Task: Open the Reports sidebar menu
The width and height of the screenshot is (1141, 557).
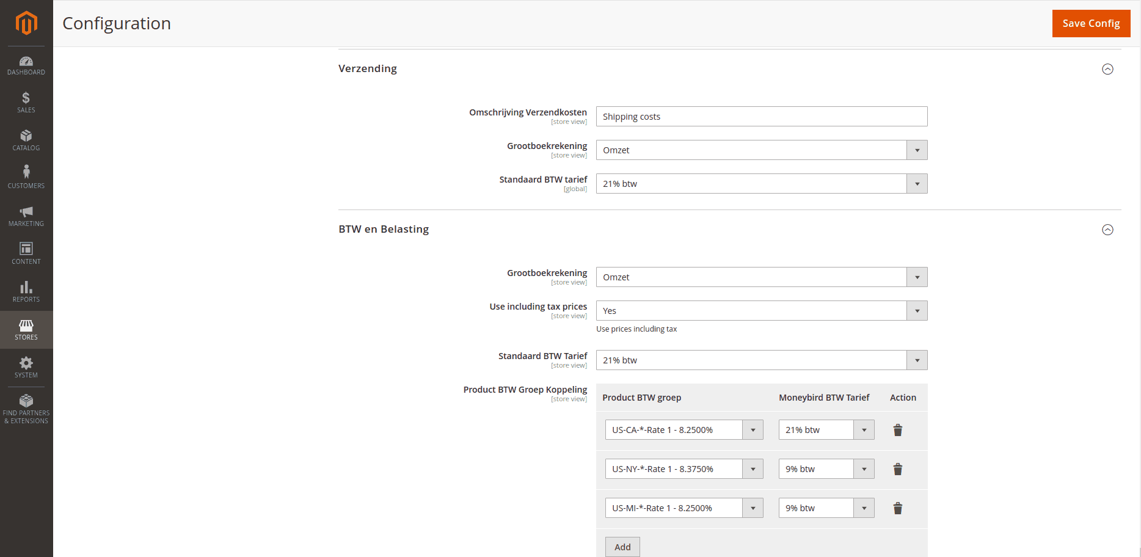Action: click(x=26, y=293)
